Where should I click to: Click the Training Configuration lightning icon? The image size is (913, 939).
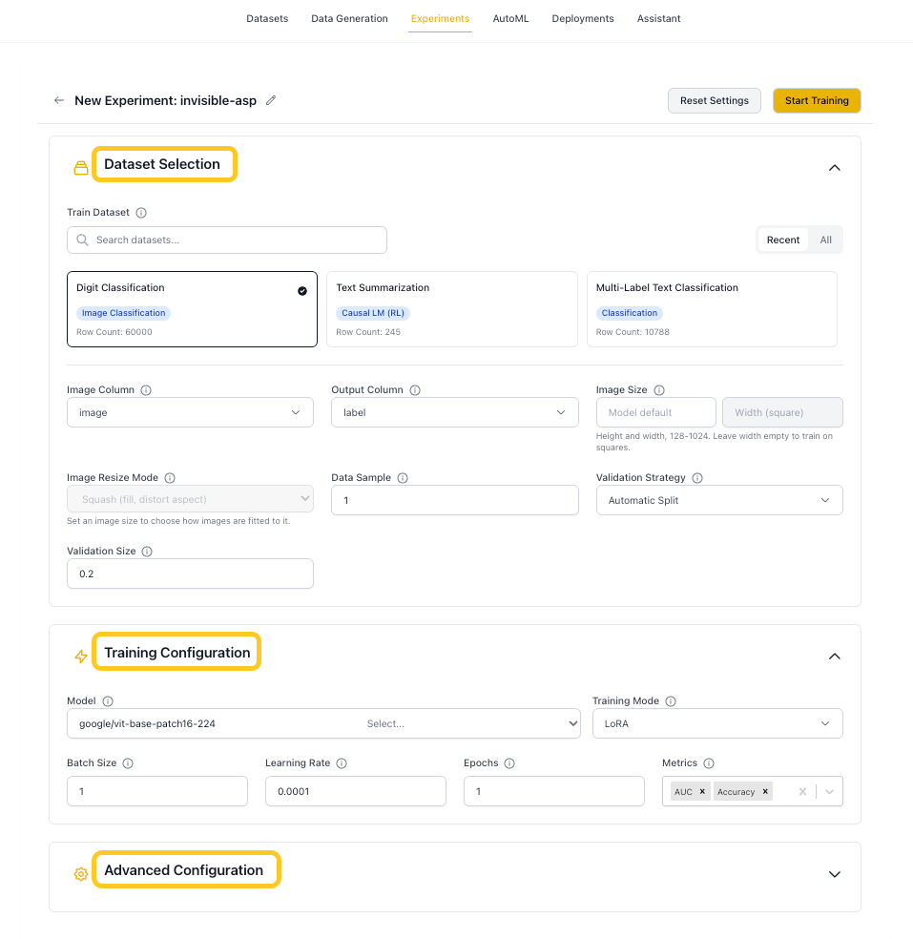[81, 657]
